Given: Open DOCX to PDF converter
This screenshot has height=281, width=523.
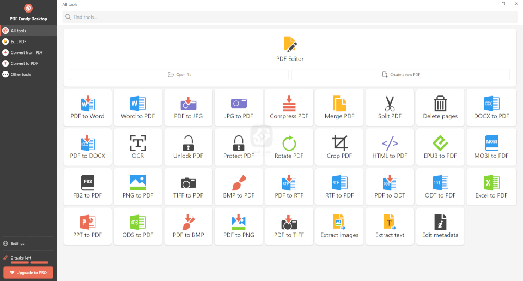Looking at the screenshot, I should click(491, 107).
